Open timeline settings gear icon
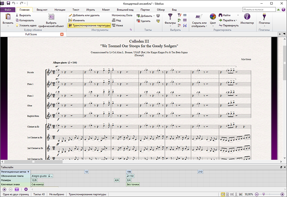This screenshot has width=287, height=197. pyautogui.click(x=26, y=189)
